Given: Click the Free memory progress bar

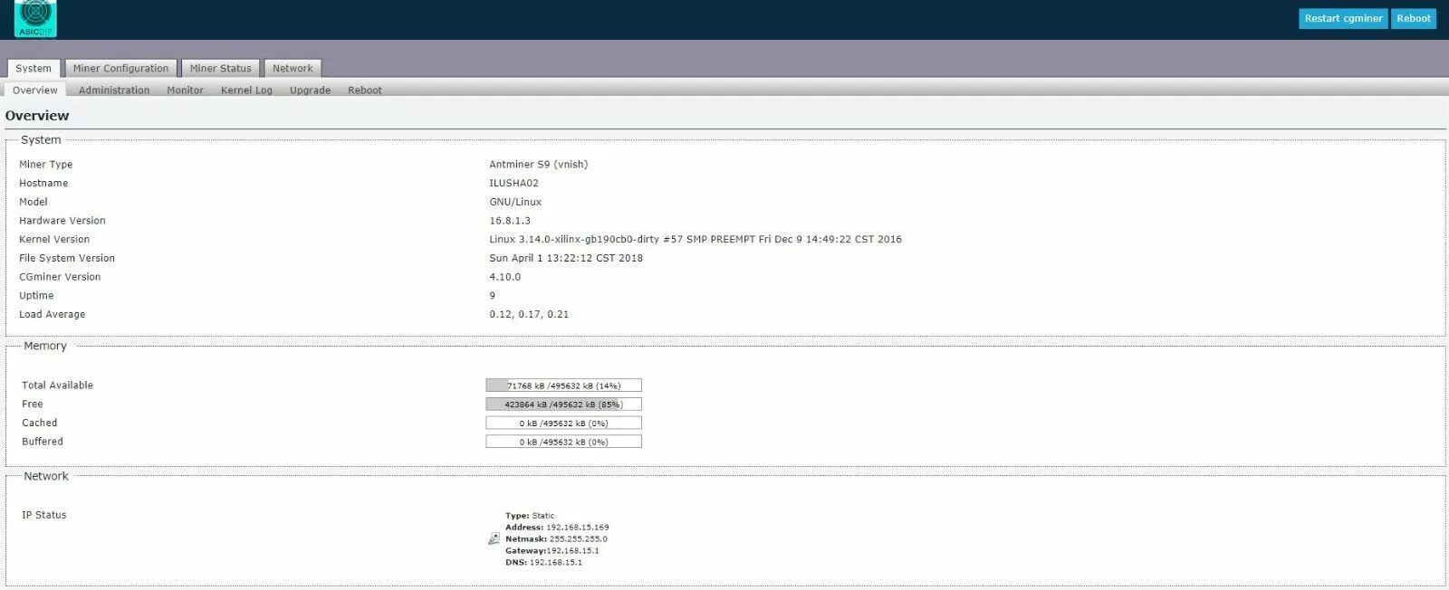Looking at the screenshot, I should point(563,404).
